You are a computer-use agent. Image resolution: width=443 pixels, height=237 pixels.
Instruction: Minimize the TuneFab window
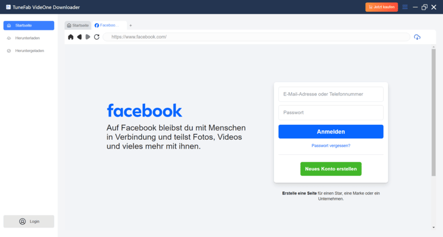(415, 7)
